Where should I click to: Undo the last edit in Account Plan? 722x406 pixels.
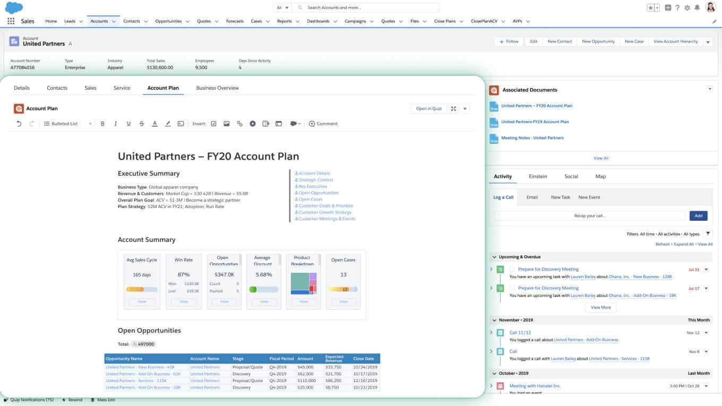pos(19,124)
